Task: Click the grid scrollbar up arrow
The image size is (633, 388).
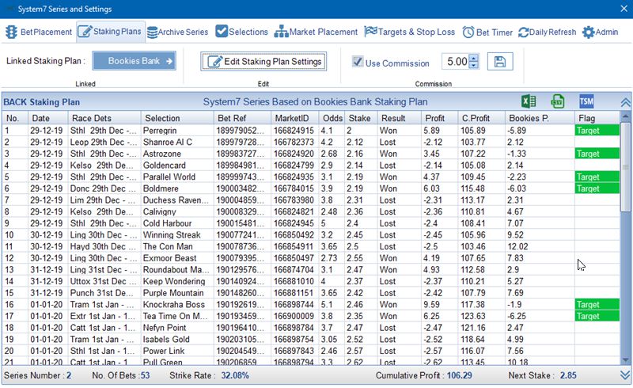Action: click(x=626, y=116)
